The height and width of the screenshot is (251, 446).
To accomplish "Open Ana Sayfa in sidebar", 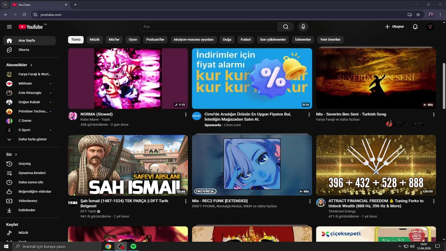I will (x=29, y=40).
